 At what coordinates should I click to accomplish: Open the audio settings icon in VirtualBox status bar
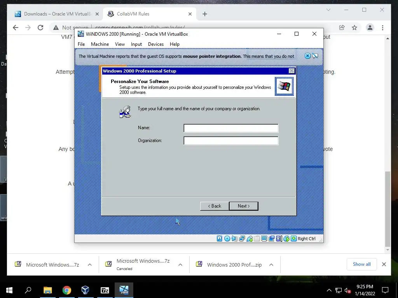[x=234, y=239]
